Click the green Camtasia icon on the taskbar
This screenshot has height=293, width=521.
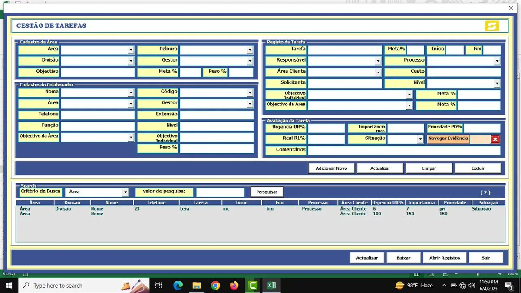click(253, 285)
